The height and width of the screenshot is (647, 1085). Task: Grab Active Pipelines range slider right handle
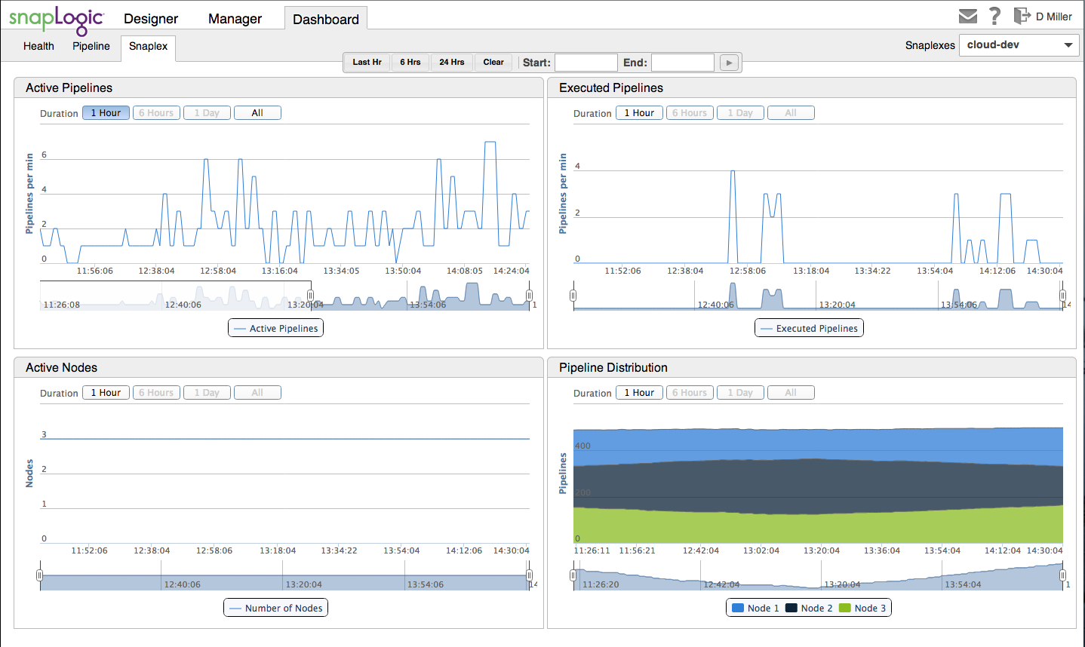[529, 296]
